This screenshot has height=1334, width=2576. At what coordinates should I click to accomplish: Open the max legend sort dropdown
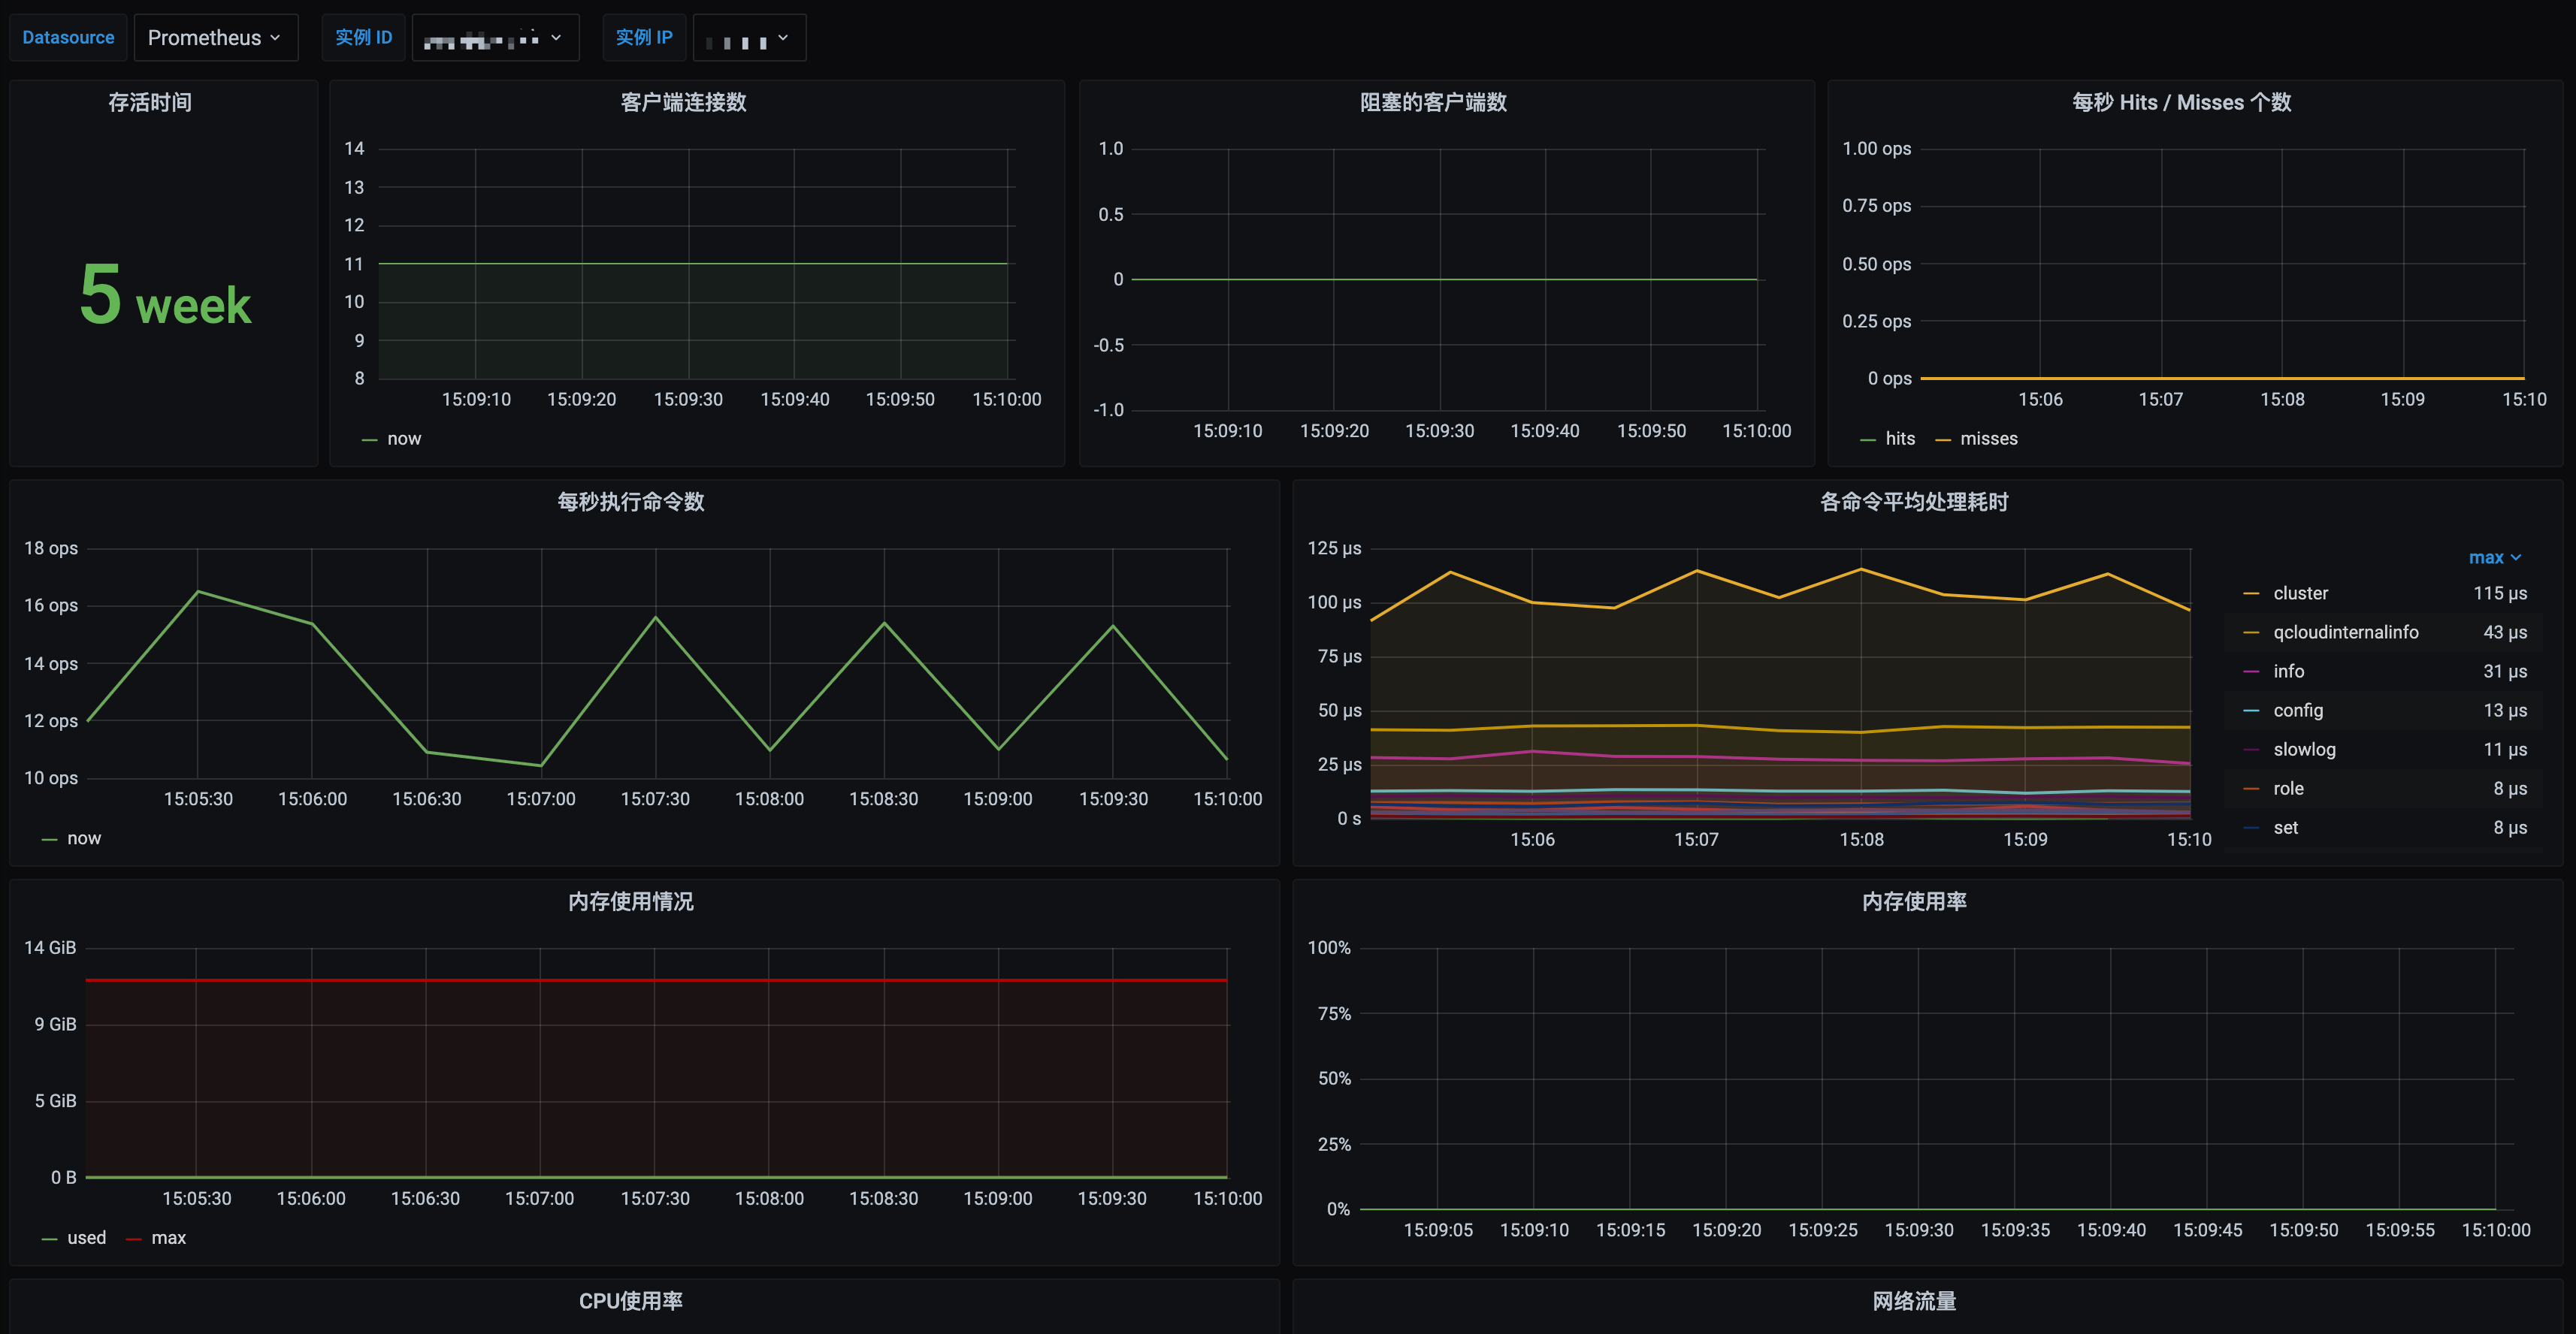pyautogui.click(x=2494, y=557)
